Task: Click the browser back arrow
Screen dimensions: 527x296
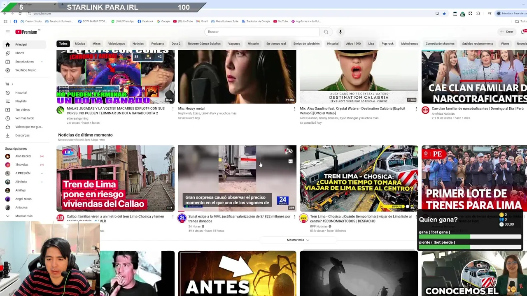Action: tap(5, 14)
